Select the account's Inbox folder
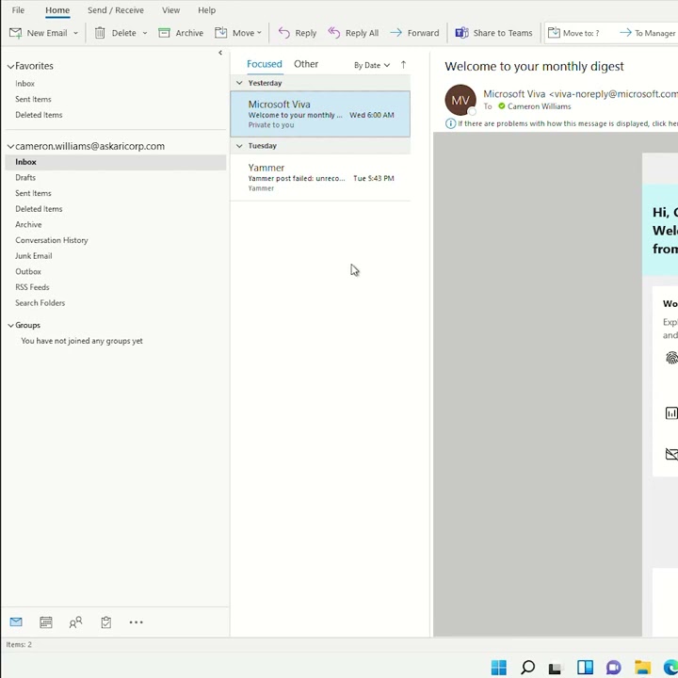 tap(116, 162)
